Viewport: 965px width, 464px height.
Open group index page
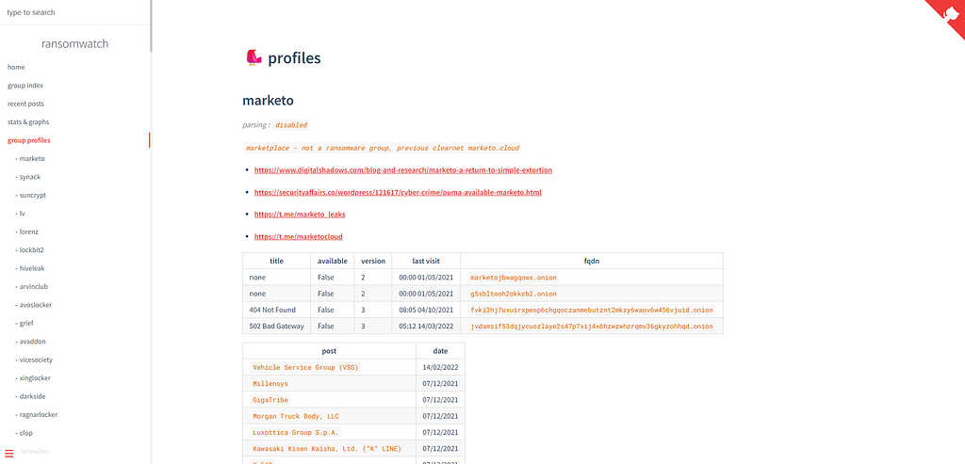point(25,86)
